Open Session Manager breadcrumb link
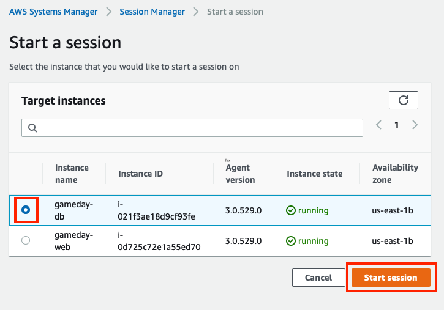The image size is (444, 310). pyautogui.click(x=152, y=12)
